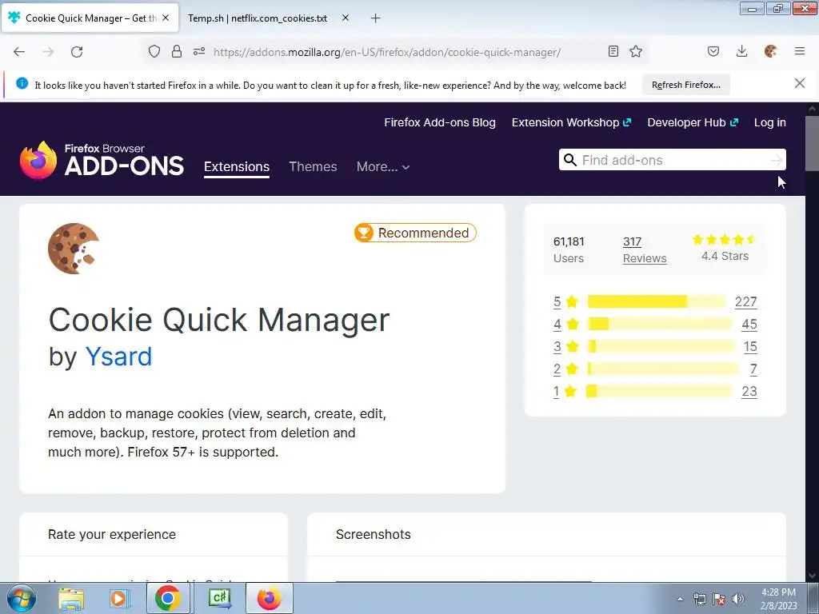Select the Cookie Quick Manager browser tab
The height and width of the screenshot is (614, 819).
(90, 18)
